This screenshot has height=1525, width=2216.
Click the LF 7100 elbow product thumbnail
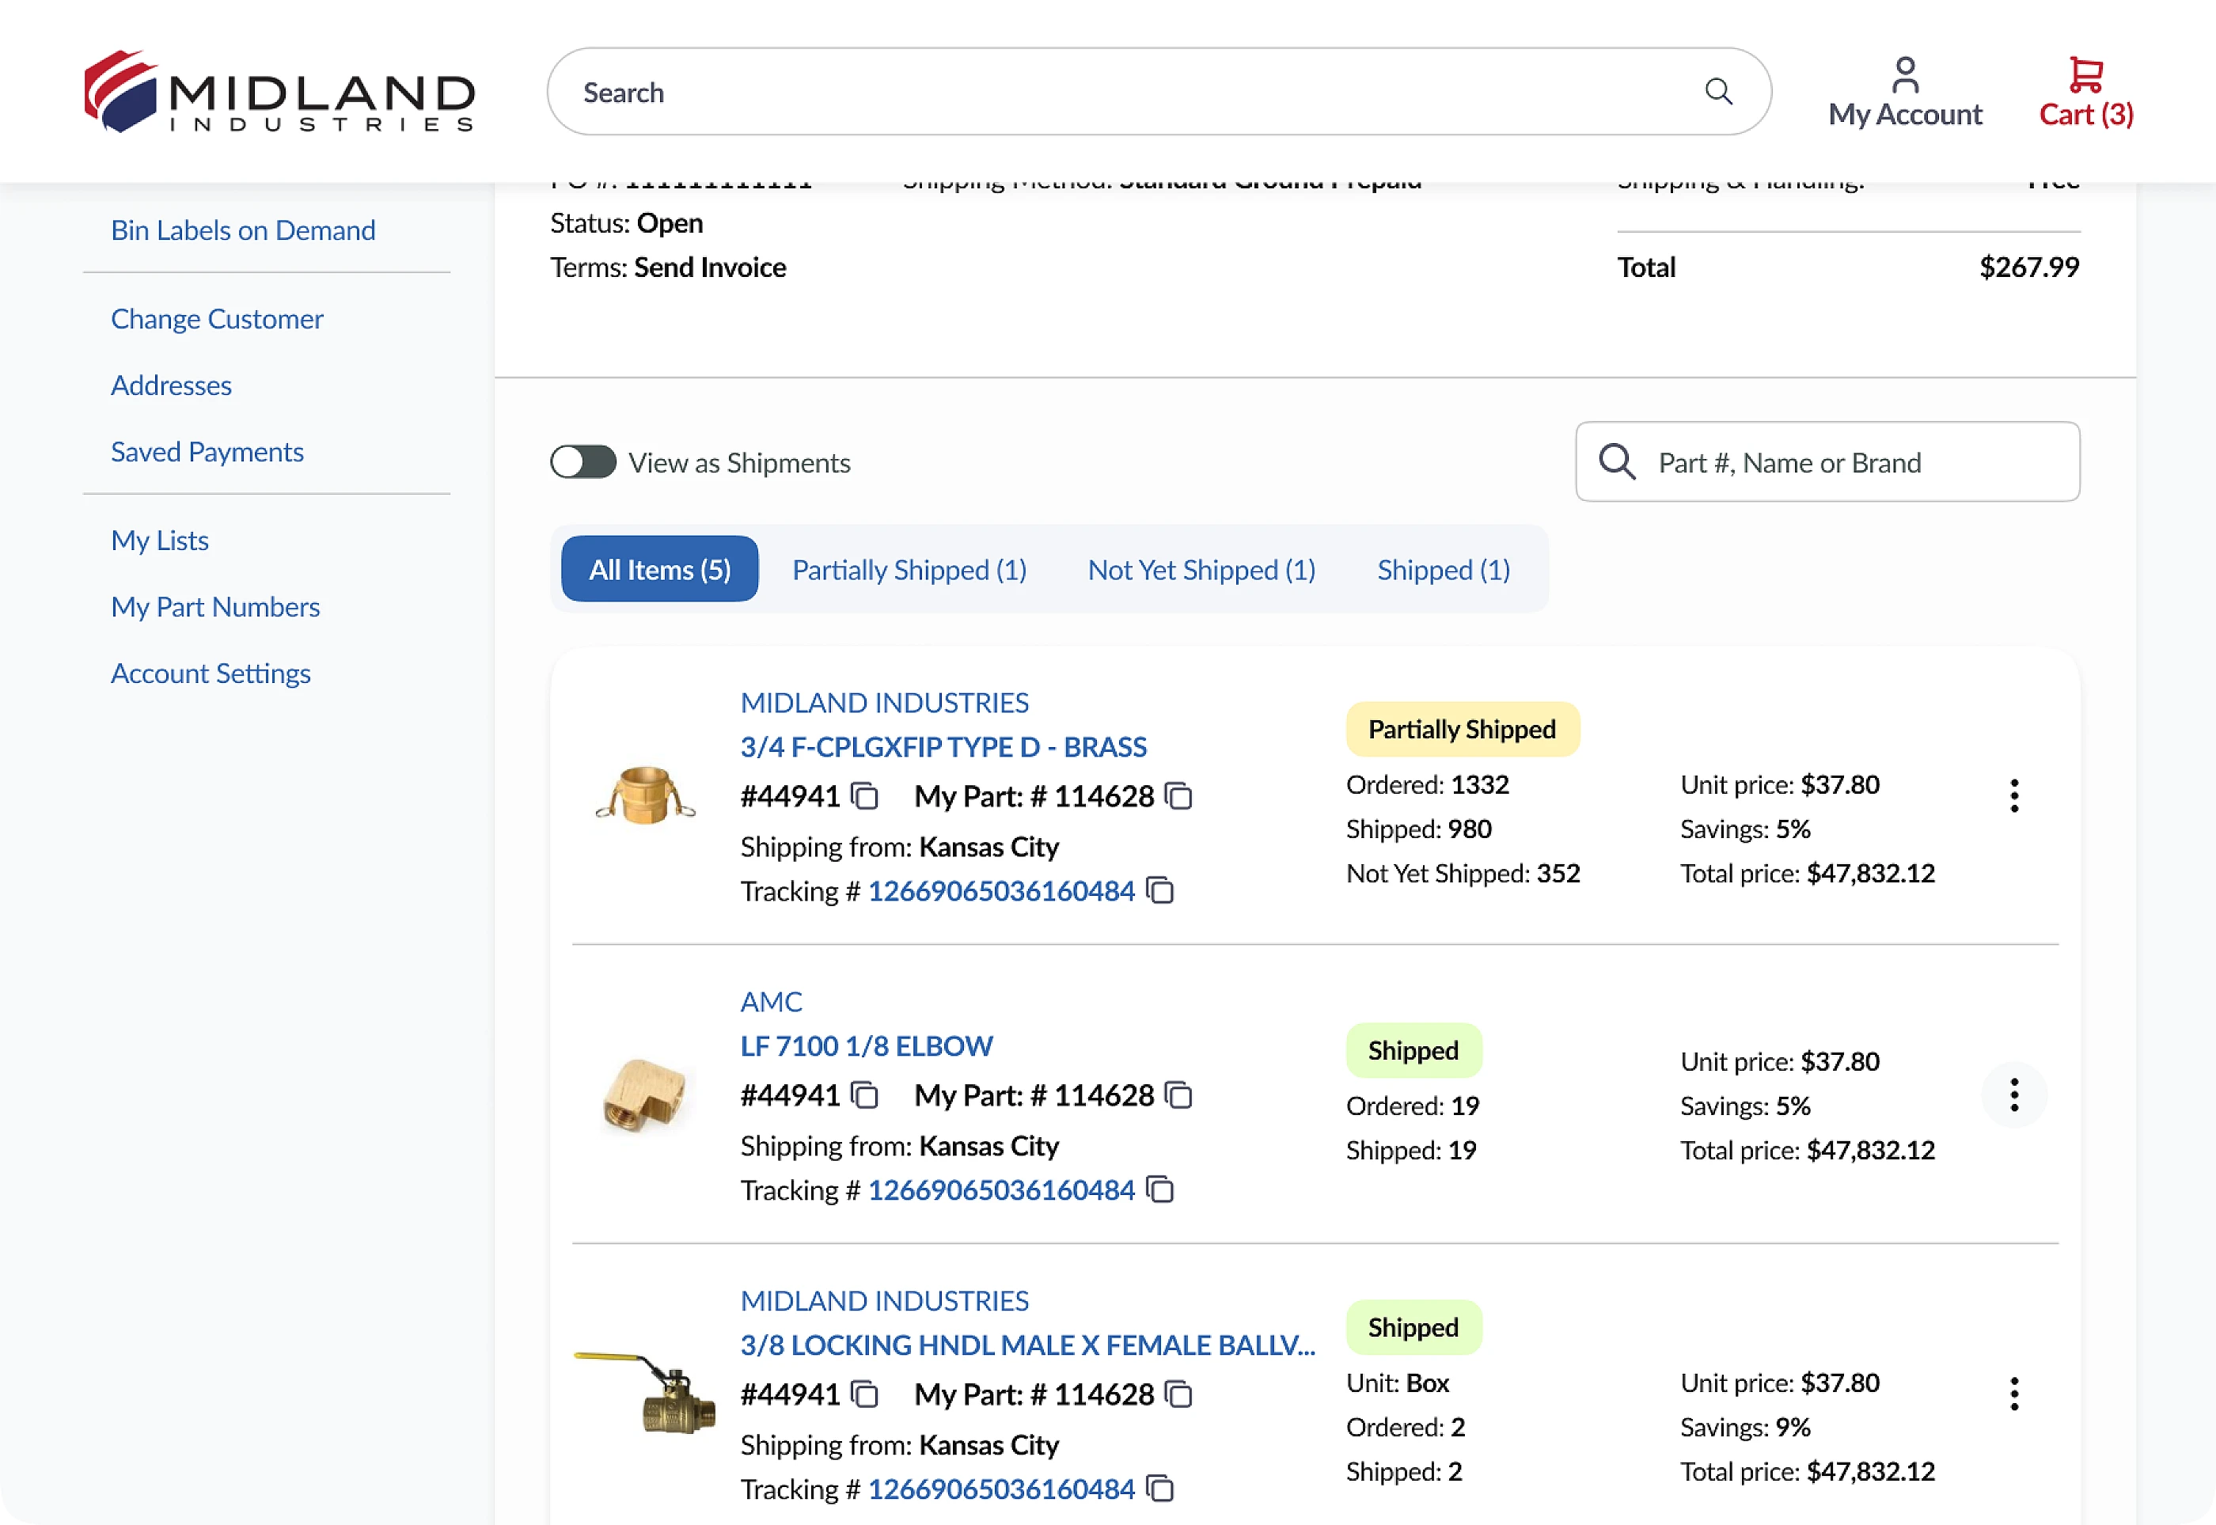point(645,1095)
